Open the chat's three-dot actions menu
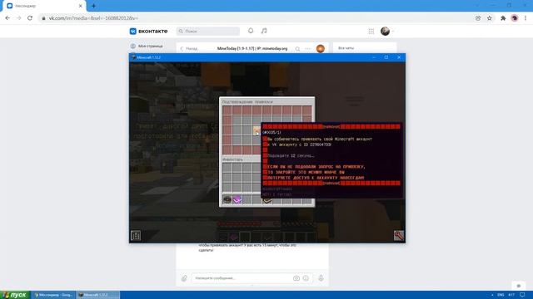 coord(307,49)
